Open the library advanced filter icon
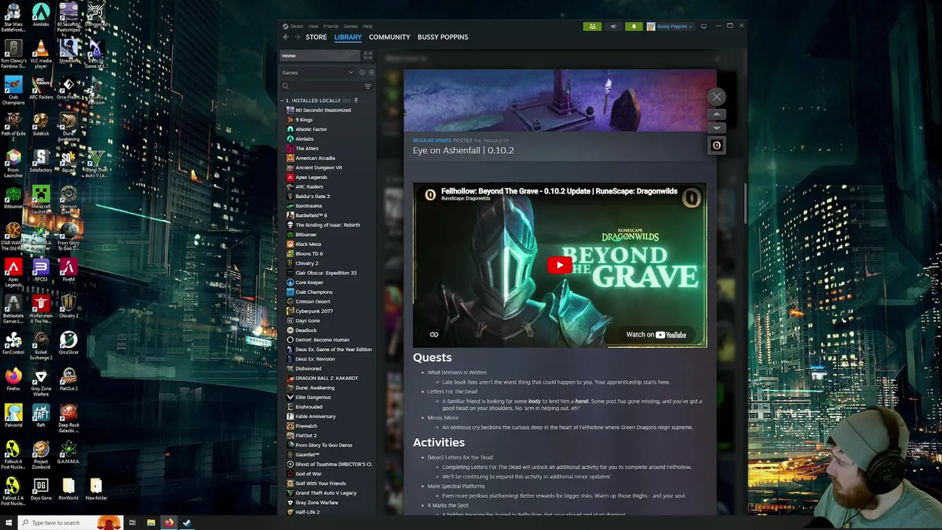Screen dimensions: 942x530 tap(368, 87)
